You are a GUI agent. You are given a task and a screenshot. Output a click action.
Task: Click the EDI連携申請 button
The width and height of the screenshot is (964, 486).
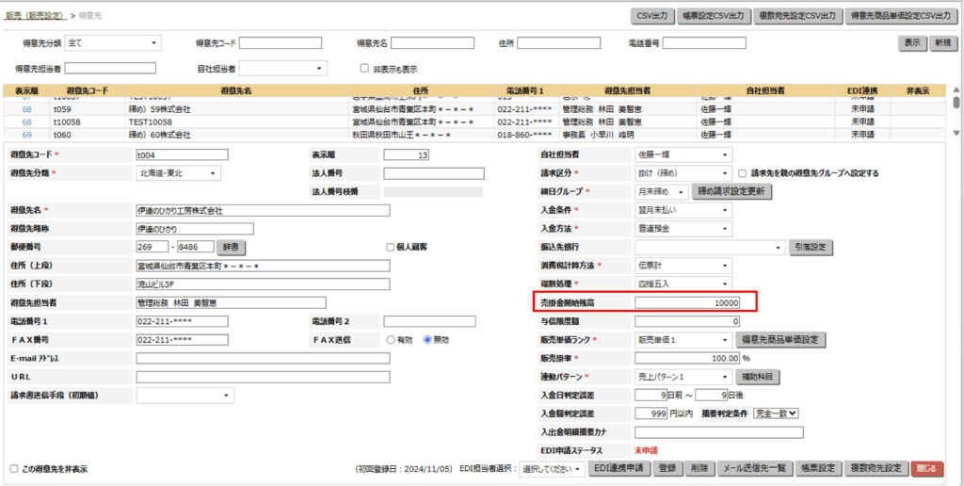619,469
